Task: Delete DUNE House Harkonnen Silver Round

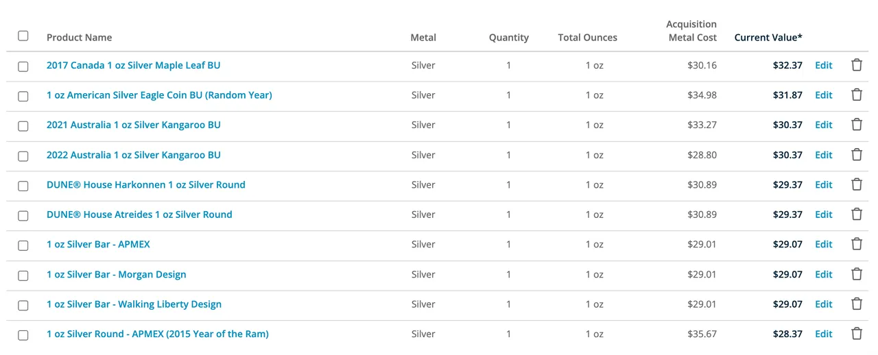Action: [x=856, y=184]
